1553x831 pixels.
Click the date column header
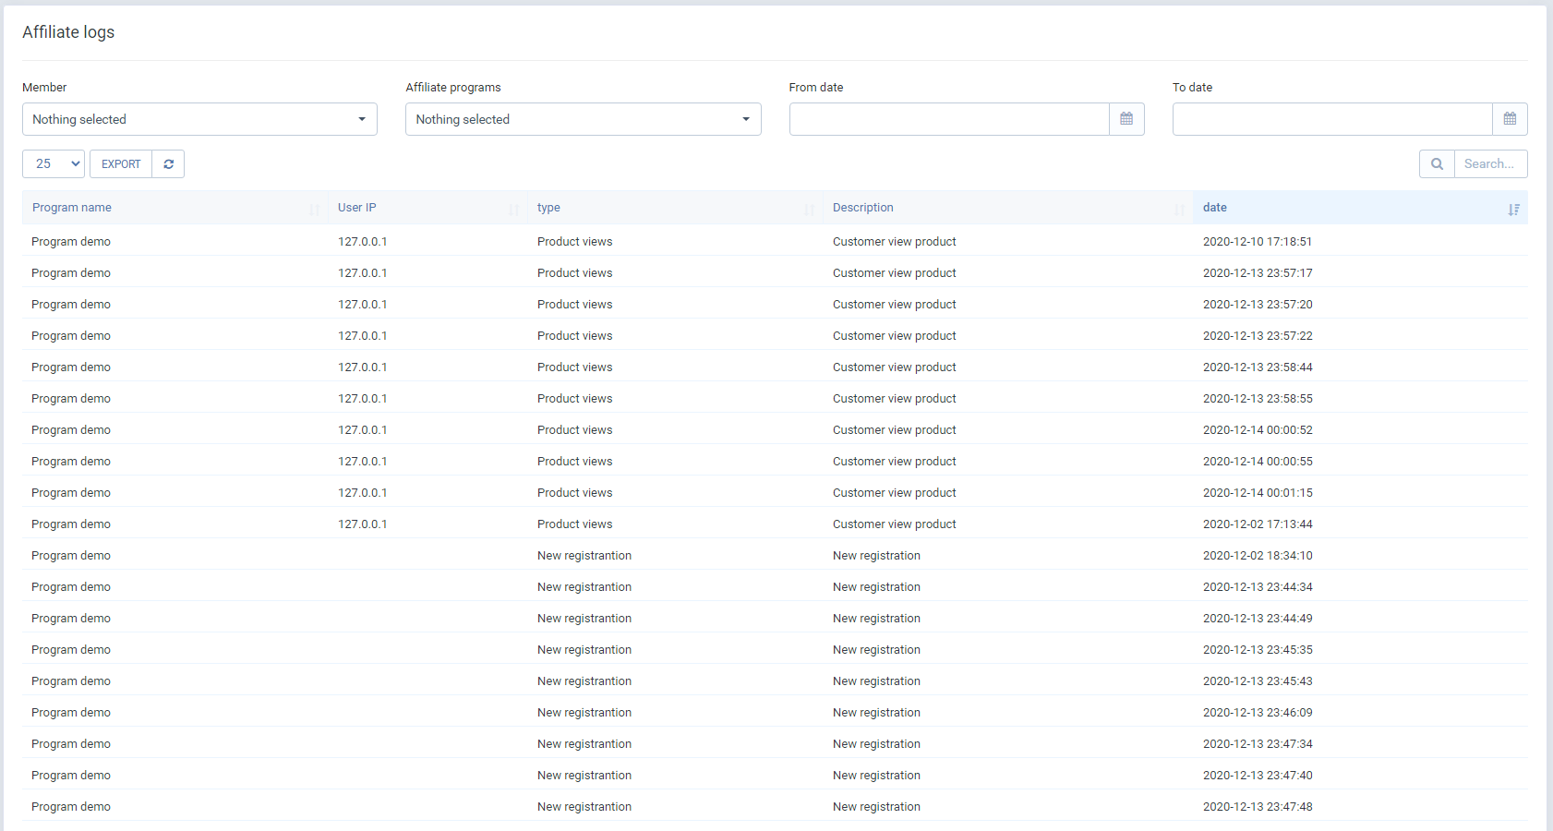pyautogui.click(x=1215, y=208)
